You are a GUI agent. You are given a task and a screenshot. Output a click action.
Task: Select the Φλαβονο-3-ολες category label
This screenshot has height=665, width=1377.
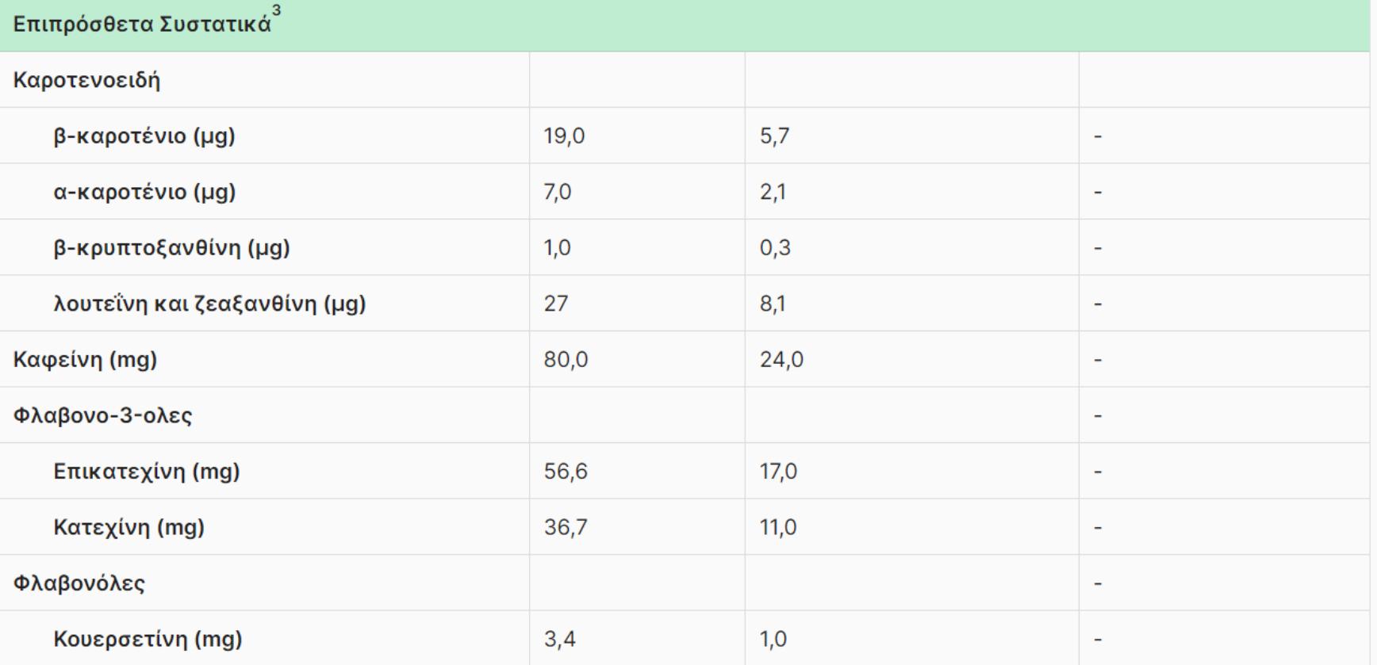pos(102,415)
